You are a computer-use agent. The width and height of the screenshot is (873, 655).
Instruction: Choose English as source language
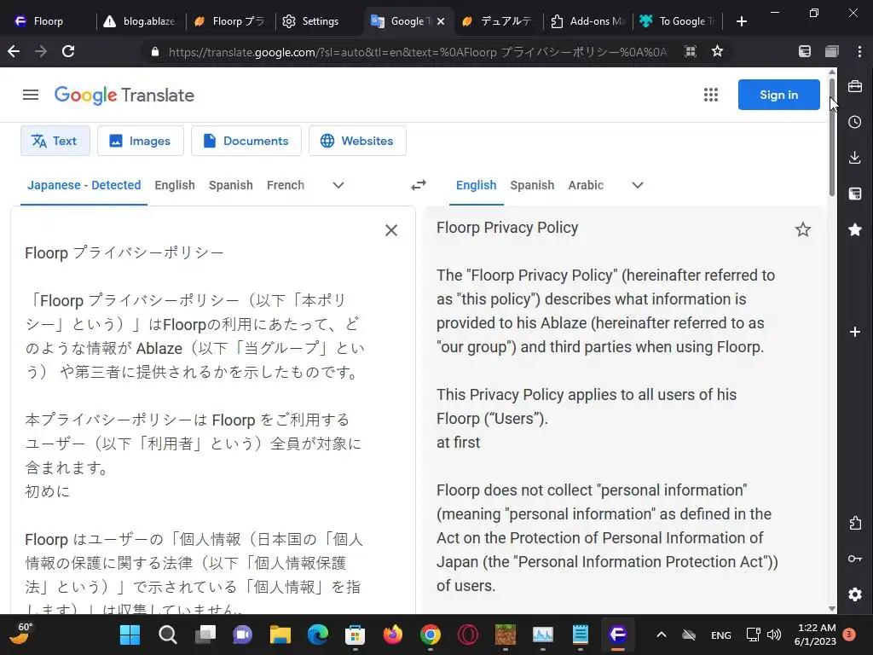coord(175,185)
